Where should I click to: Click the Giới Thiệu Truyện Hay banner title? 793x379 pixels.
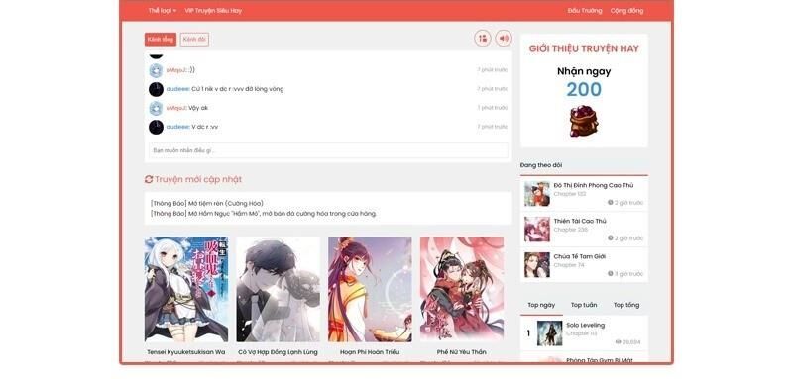pos(584,48)
